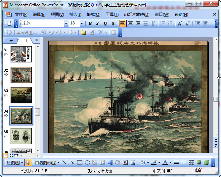Activate the Select Objects arrow tool
The image size is (221, 177).
[28, 163]
